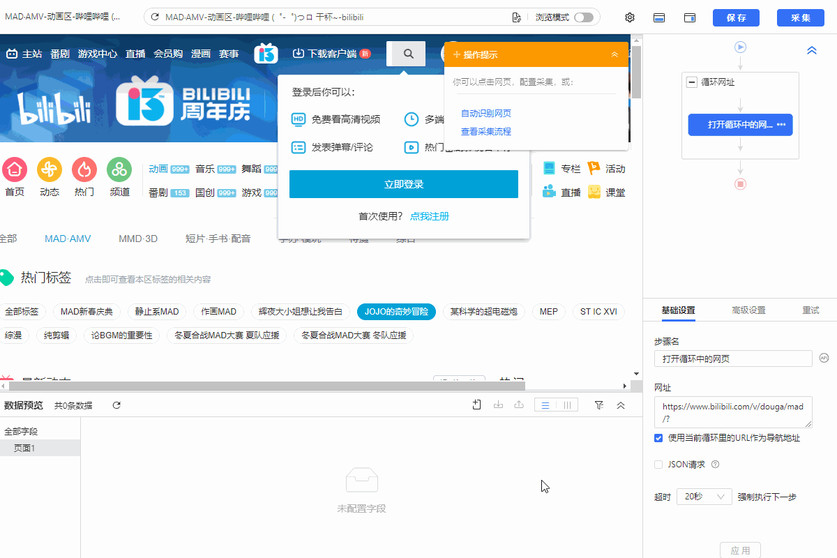The image size is (837, 558).
Task: Select 页面1 in the field tree
Action: [x=40, y=448]
